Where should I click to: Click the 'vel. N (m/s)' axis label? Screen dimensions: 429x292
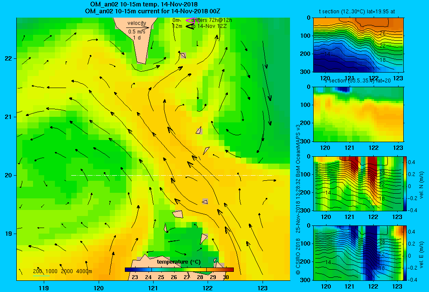[422, 185]
